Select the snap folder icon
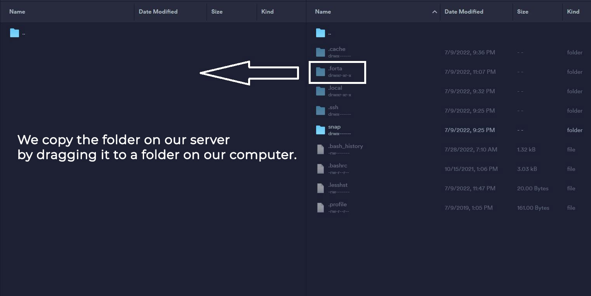This screenshot has height=296, width=591. (320, 130)
